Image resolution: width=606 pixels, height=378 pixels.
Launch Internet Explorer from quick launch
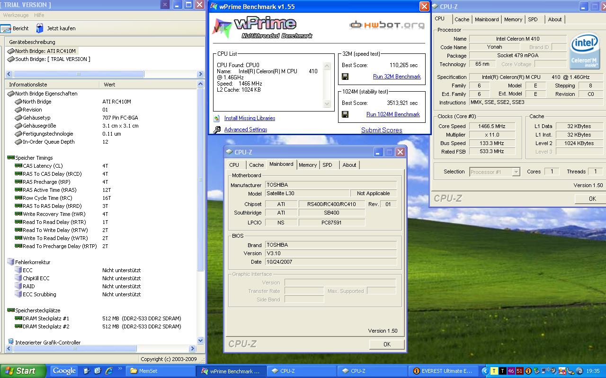pyautogui.click(x=109, y=371)
